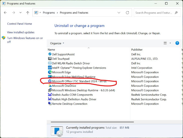Viewport: 183px width, 138px height.
Task: Click the Control Panel icon in address bar
Action: (36, 13)
